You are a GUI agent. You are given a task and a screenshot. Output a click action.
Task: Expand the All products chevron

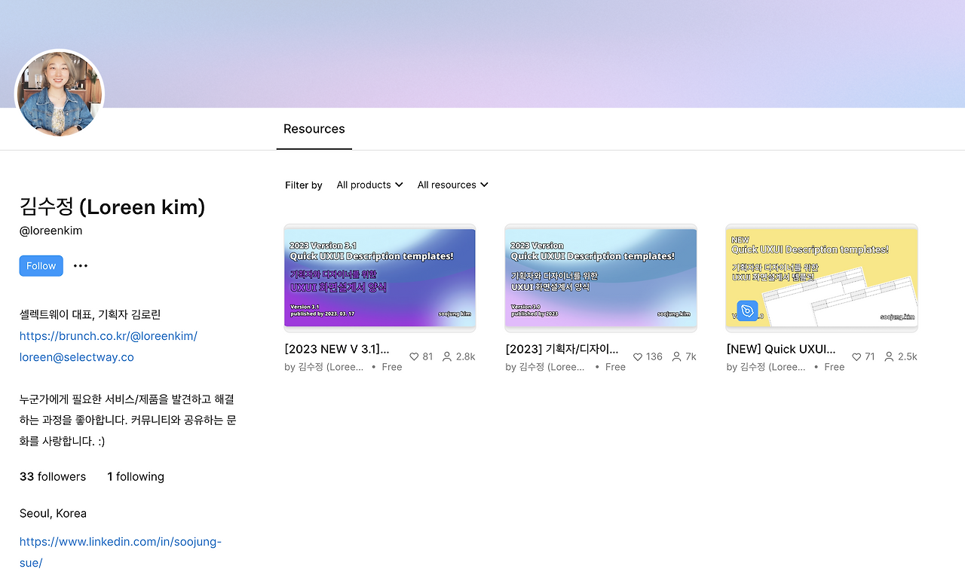point(400,185)
